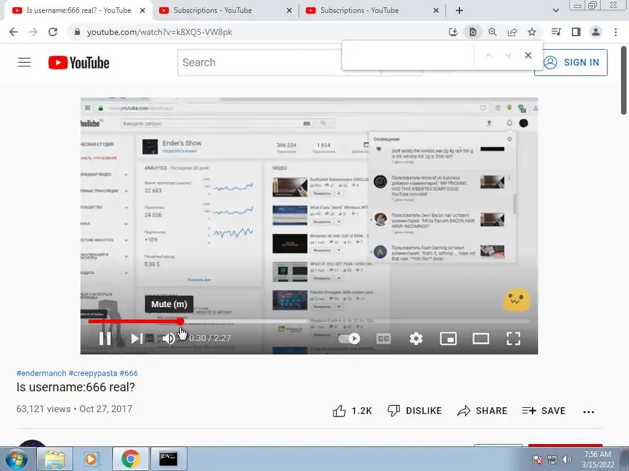
Task: Focus the YouTube Search field
Action: (260, 63)
